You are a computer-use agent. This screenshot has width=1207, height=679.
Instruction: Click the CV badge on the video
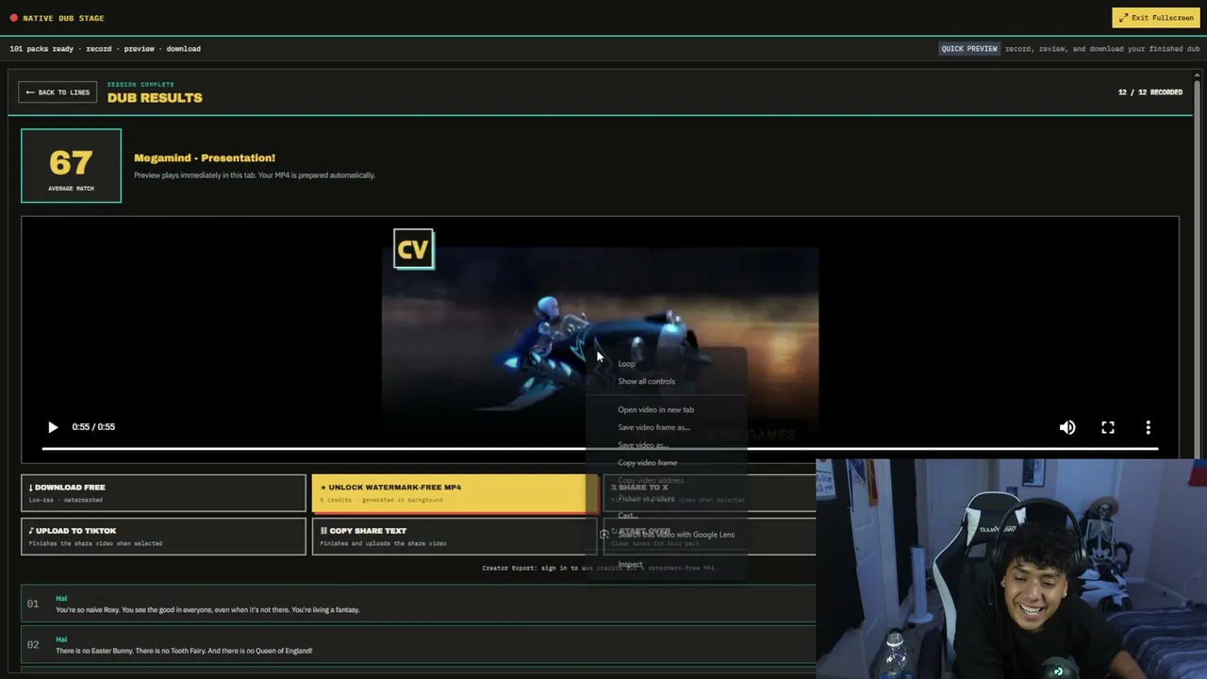(x=414, y=249)
